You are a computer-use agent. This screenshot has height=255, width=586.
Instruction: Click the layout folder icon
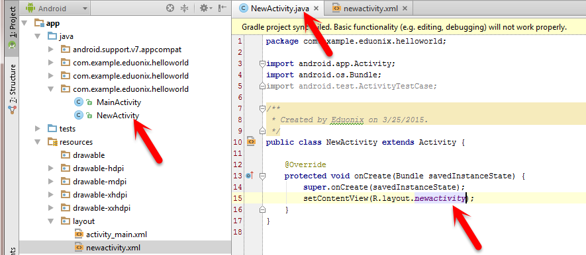pos(66,221)
